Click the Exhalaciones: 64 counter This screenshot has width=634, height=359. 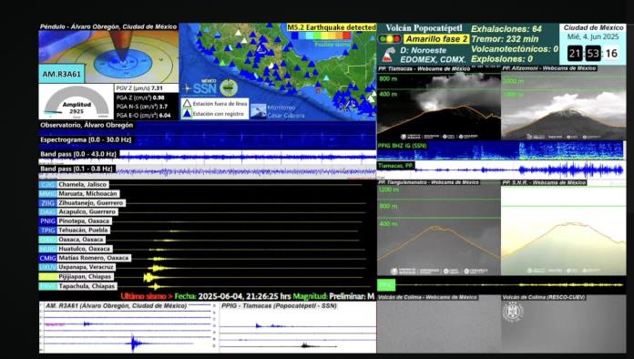pyautogui.click(x=506, y=29)
